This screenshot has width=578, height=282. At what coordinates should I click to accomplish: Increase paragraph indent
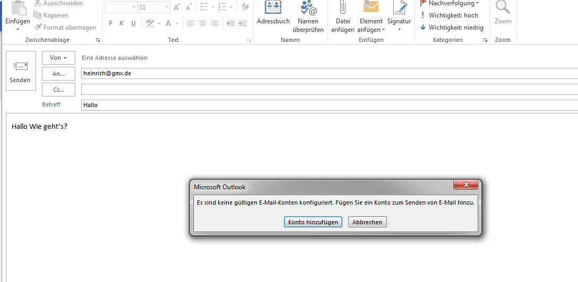pyautogui.click(x=243, y=23)
